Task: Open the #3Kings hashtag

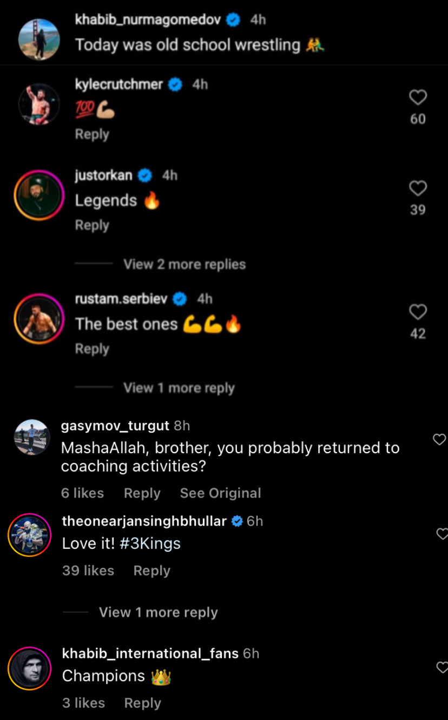Action: point(150,544)
